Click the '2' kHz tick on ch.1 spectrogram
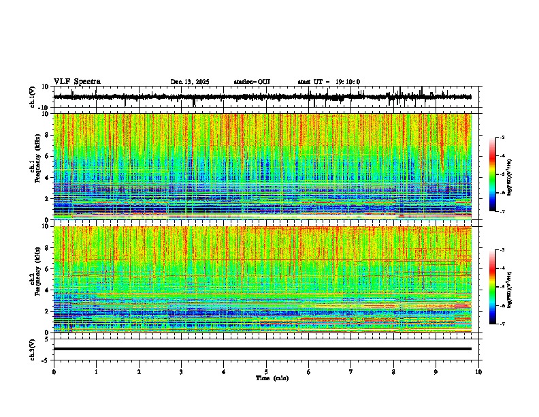The image size is (539, 417). click(47, 199)
